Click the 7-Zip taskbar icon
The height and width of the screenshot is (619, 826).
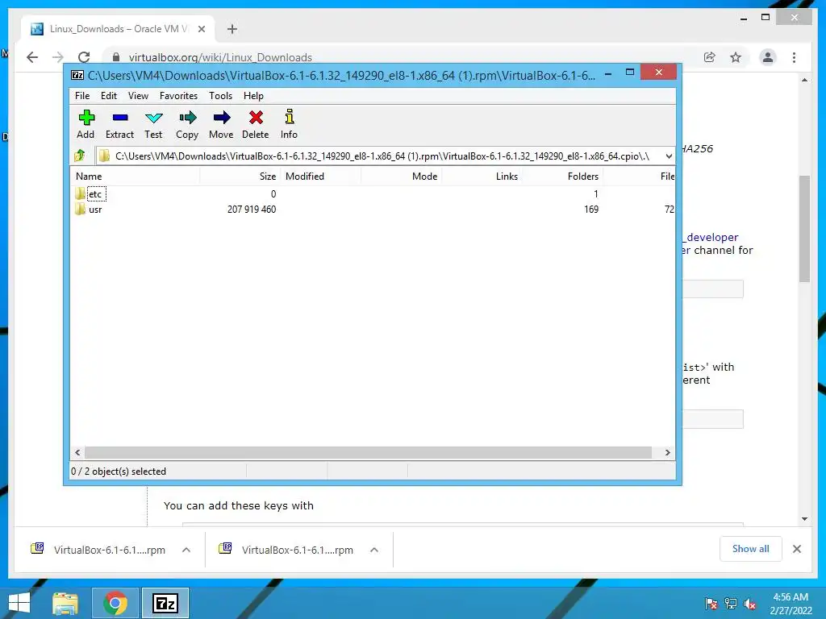click(x=165, y=603)
